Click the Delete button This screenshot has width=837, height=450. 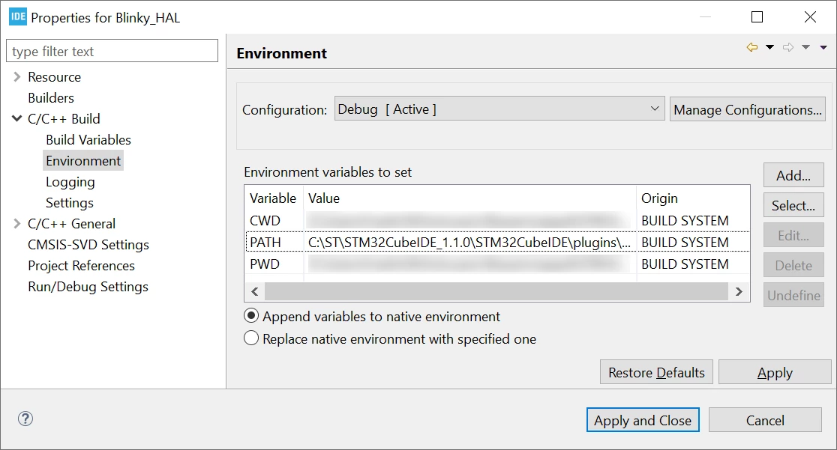point(793,265)
